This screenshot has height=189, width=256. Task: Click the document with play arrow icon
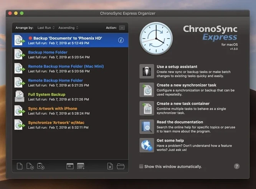pos(30,166)
